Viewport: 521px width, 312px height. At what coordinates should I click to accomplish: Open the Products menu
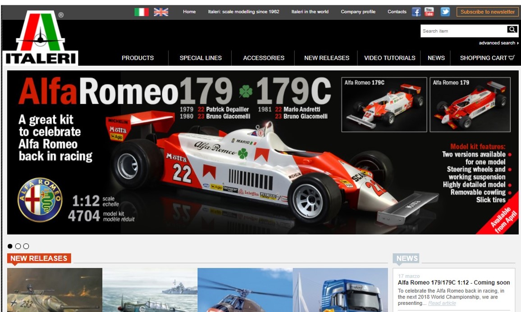click(137, 58)
